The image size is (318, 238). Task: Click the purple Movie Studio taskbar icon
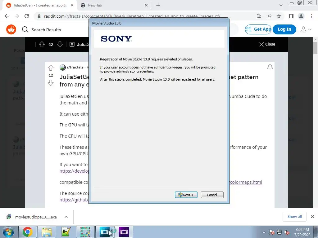click(x=124, y=232)
